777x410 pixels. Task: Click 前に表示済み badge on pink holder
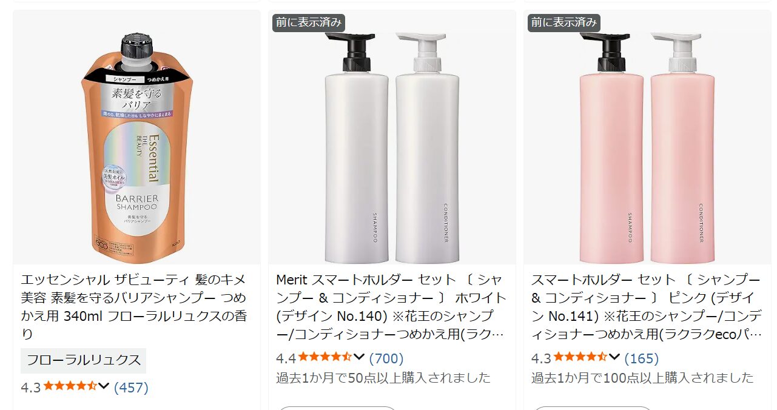click(x=564, y=23)
